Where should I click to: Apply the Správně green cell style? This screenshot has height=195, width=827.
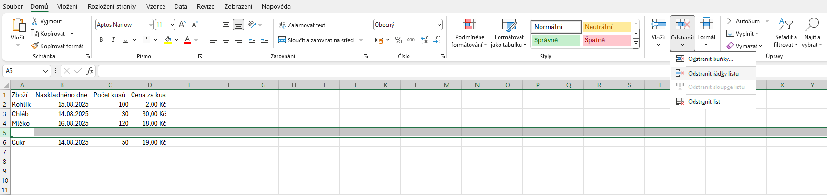556,40
